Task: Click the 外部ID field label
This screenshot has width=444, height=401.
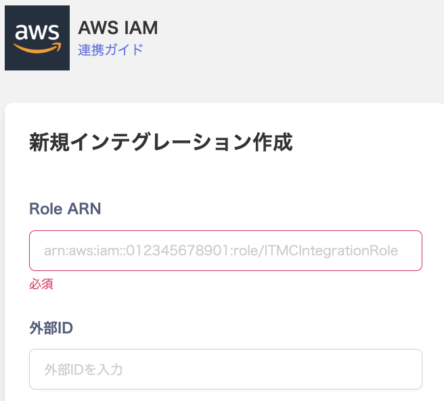Action: 51,328
